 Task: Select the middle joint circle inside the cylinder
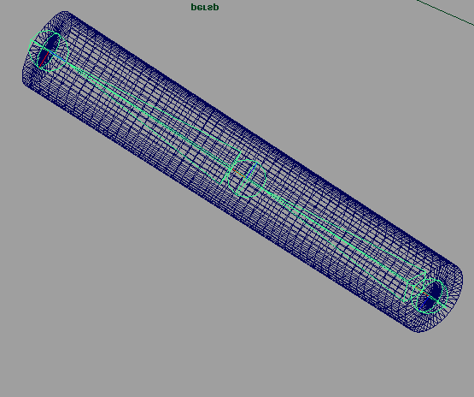pyautogui.click(x=247, y=178)
